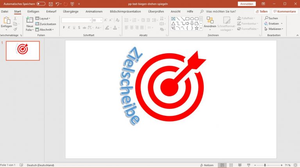This screenshot has height=168, width=300.
Task: Open reading view from status bar
Action: pyautogui.click(x=239, y=165)
